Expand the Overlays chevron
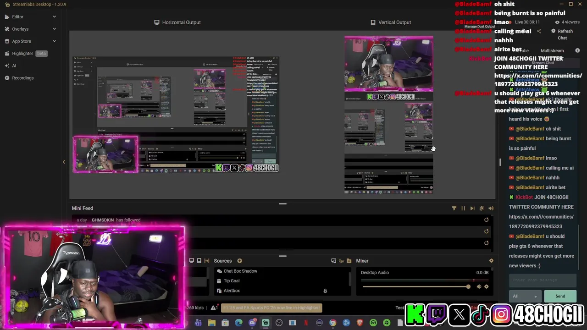 click(x=54, y=29)
